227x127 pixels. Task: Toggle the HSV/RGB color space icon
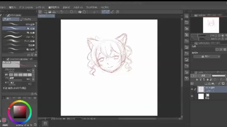point(35,125)
